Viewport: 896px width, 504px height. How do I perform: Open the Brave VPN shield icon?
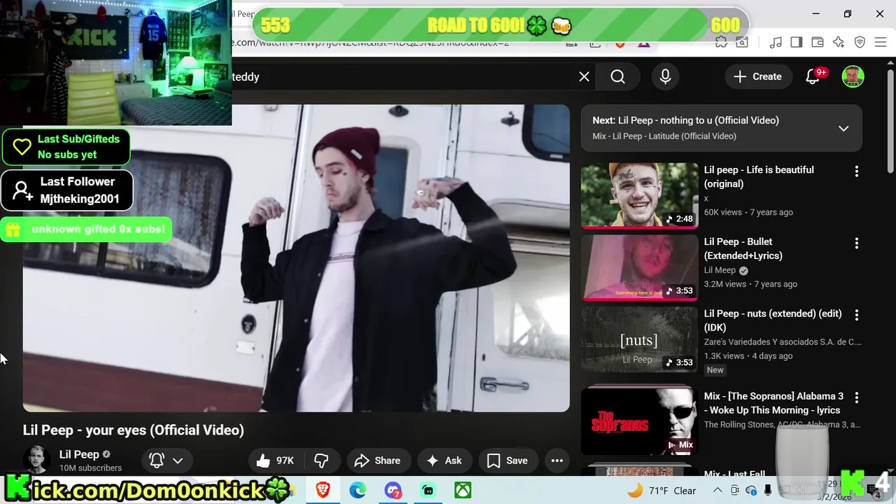tap(860, 43)
